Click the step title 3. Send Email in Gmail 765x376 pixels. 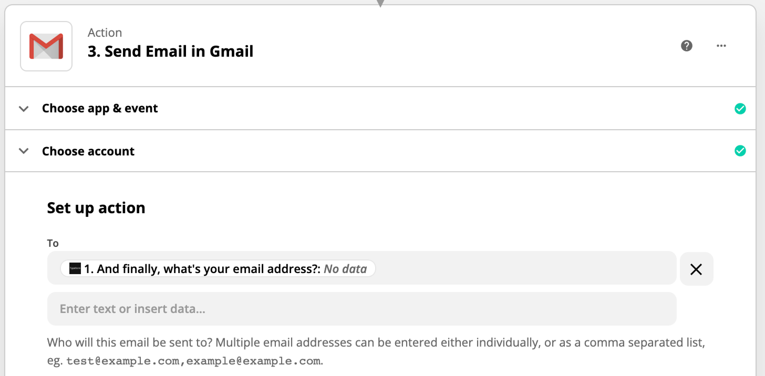[x=170, y=51]
